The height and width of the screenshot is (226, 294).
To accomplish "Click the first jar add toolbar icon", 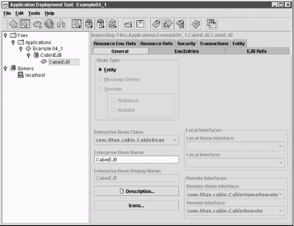I will pyautogui.click(x=89, y=24).
